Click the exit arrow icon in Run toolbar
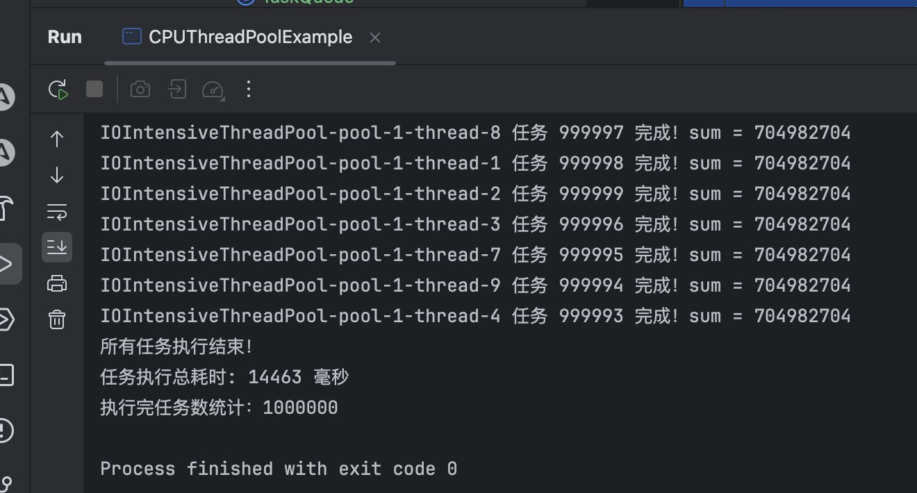The width and height of the screenshot is (917, 493). click(x=177, y=90)
